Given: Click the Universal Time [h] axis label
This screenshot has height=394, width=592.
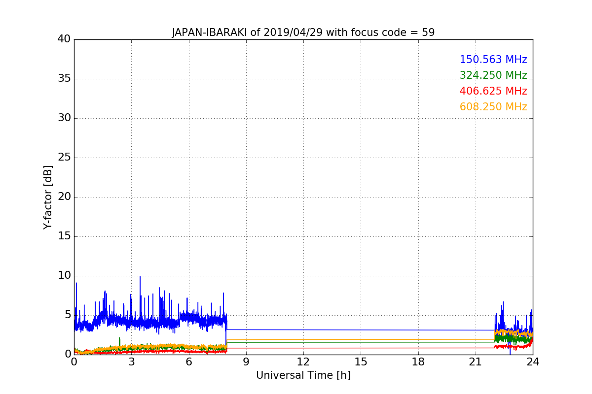Looking at the screenshot, I should coord(303,375).
